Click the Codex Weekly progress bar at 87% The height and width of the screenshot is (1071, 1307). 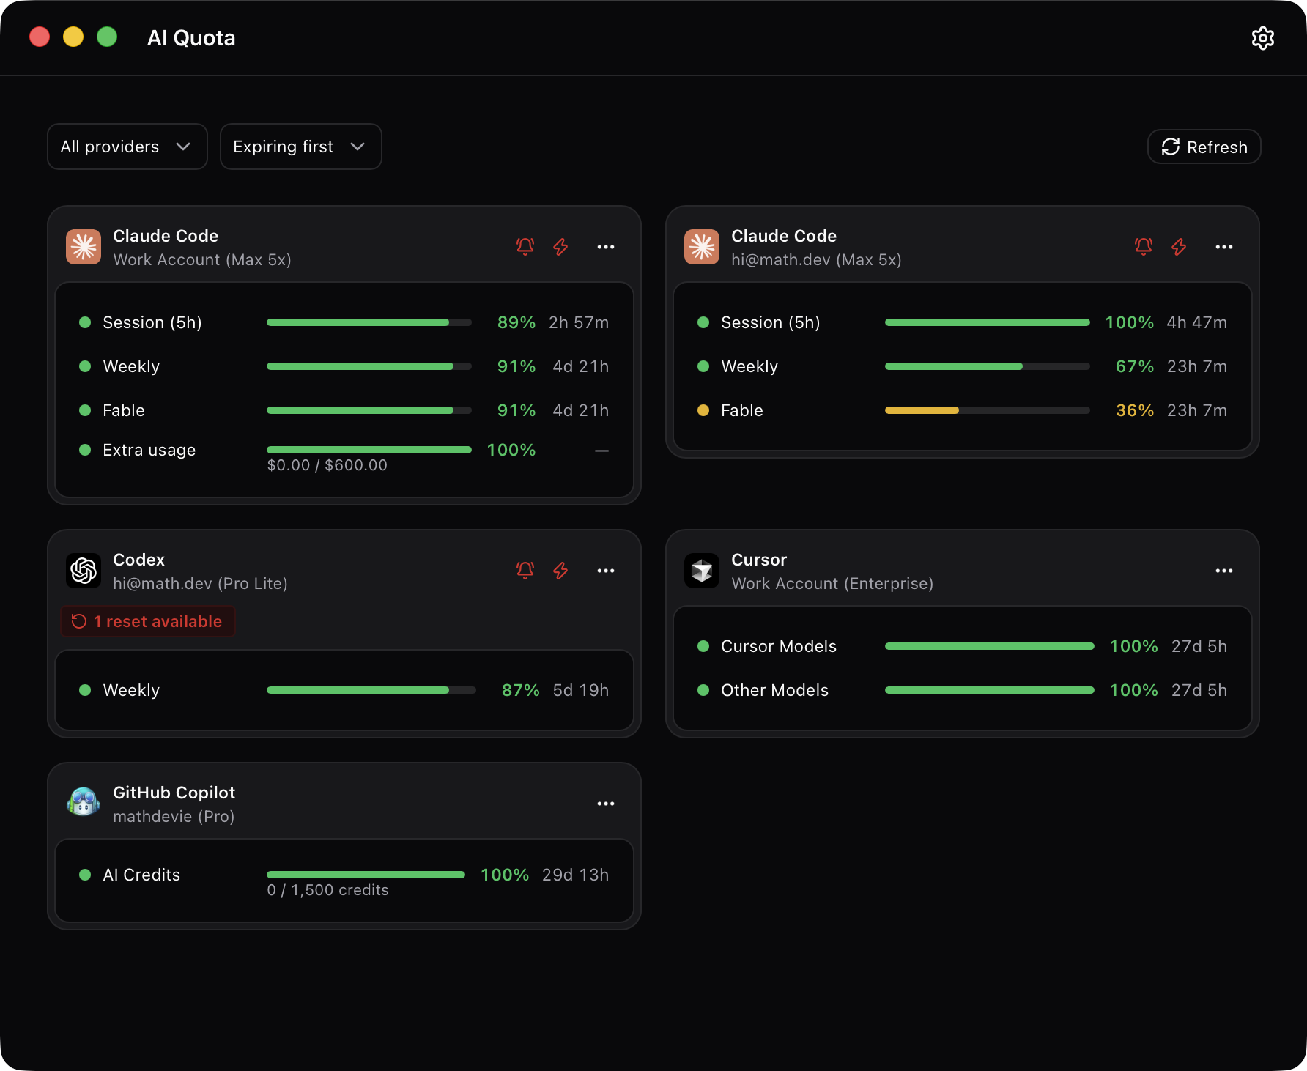pos(371,690)
